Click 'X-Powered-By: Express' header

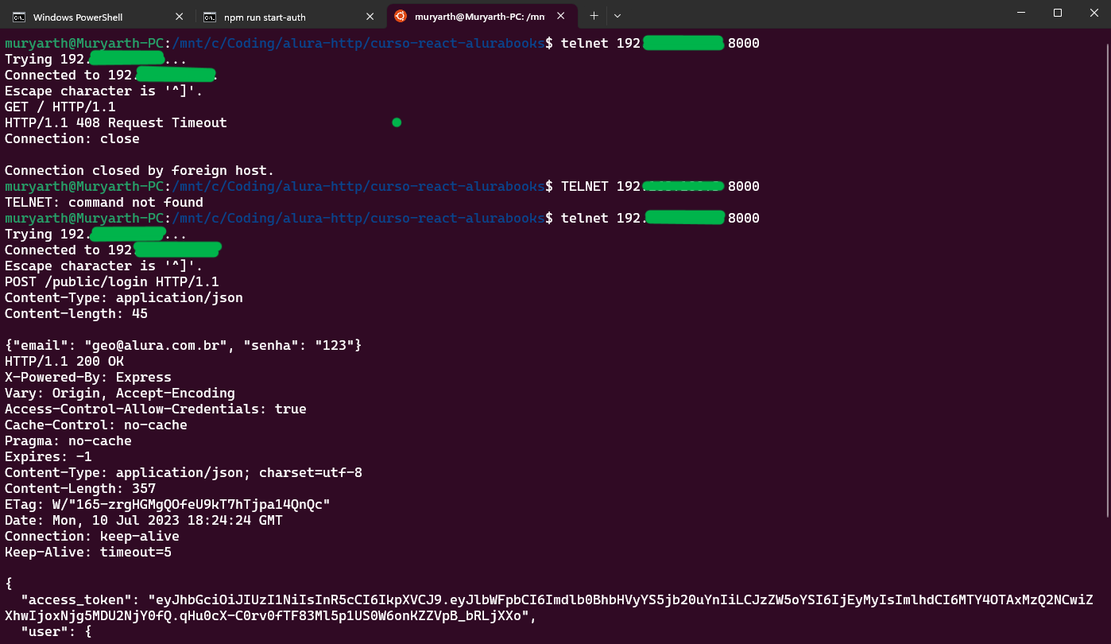[88, 377]
